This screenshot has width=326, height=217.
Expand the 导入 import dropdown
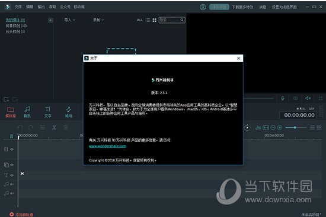click(x=70, y=20)
